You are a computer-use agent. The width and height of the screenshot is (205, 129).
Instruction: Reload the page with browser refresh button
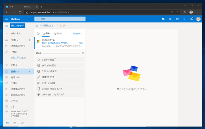point(20,12)
